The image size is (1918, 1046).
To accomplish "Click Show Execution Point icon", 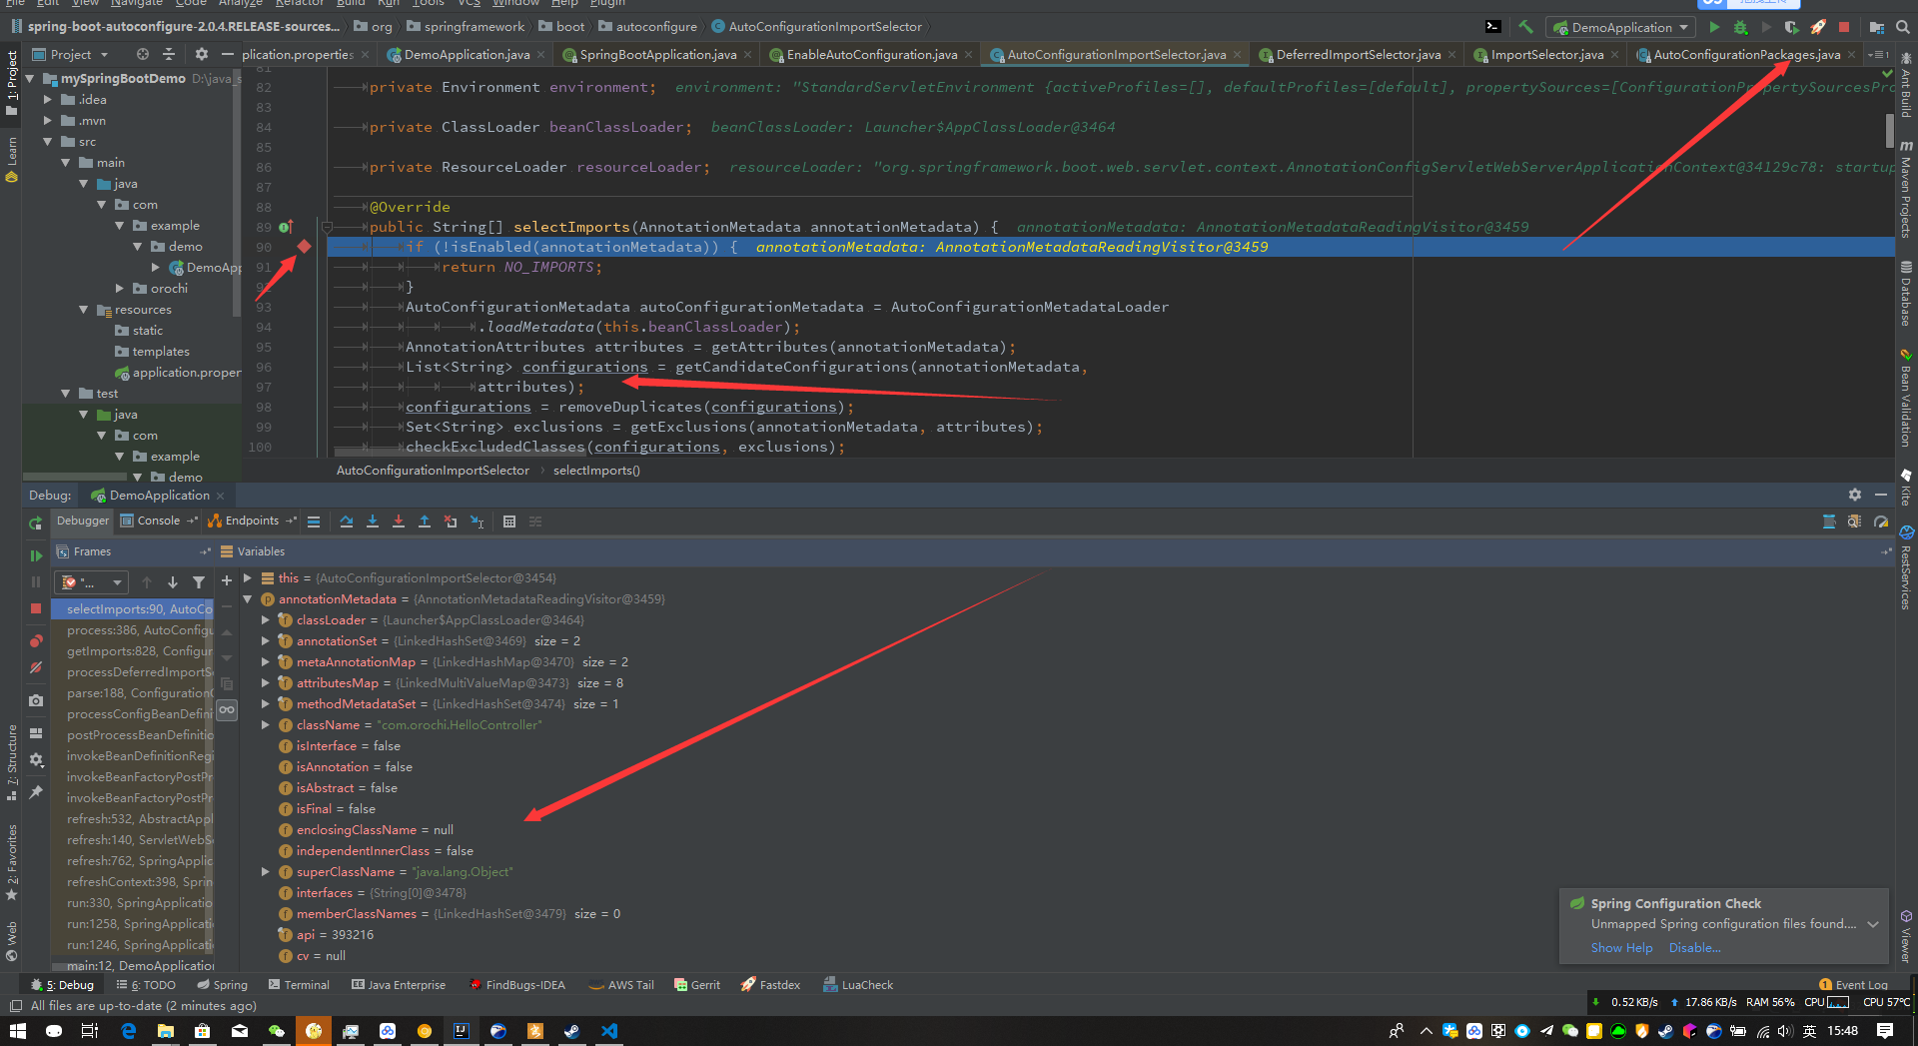I will (314, 522).
